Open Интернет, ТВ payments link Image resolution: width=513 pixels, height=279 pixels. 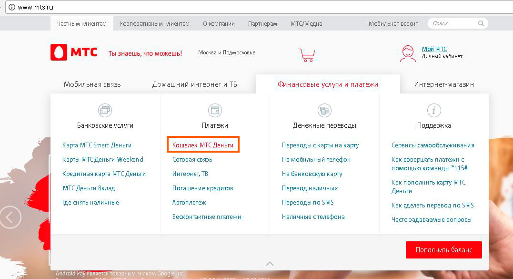coord(190,174)
